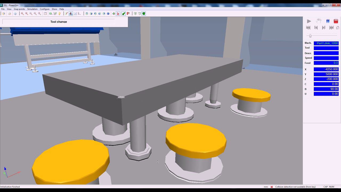Toggle the green shield collision icon
The width and height of the screenshot is (341, 192).
[144, 14]
